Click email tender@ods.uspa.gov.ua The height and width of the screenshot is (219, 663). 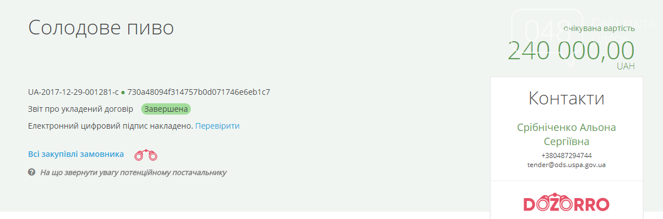[x=566, y=164]
